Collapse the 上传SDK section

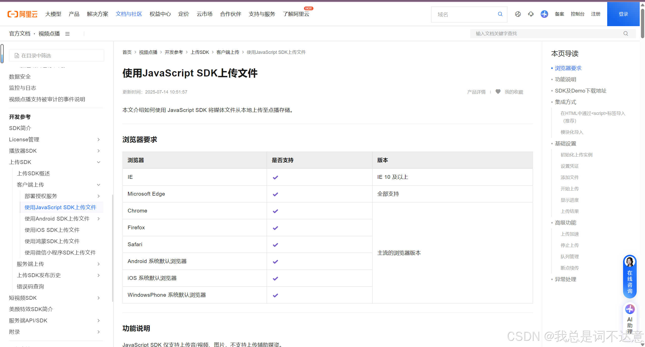(x=99, y=162)
